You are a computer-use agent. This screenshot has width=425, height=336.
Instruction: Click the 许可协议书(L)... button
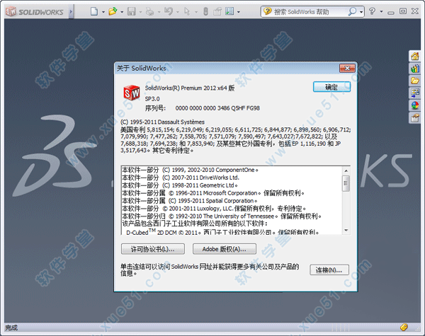(153, 249)
